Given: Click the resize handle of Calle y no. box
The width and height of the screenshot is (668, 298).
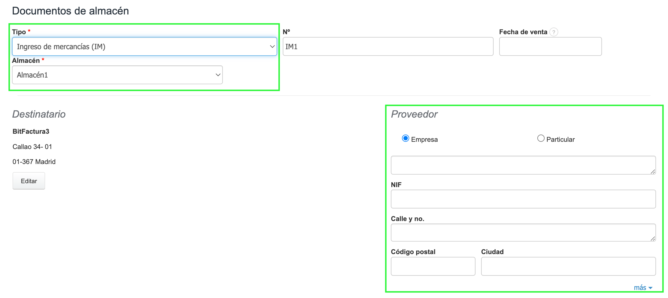Looking at the screenshot, I should [x=653, y=239].
